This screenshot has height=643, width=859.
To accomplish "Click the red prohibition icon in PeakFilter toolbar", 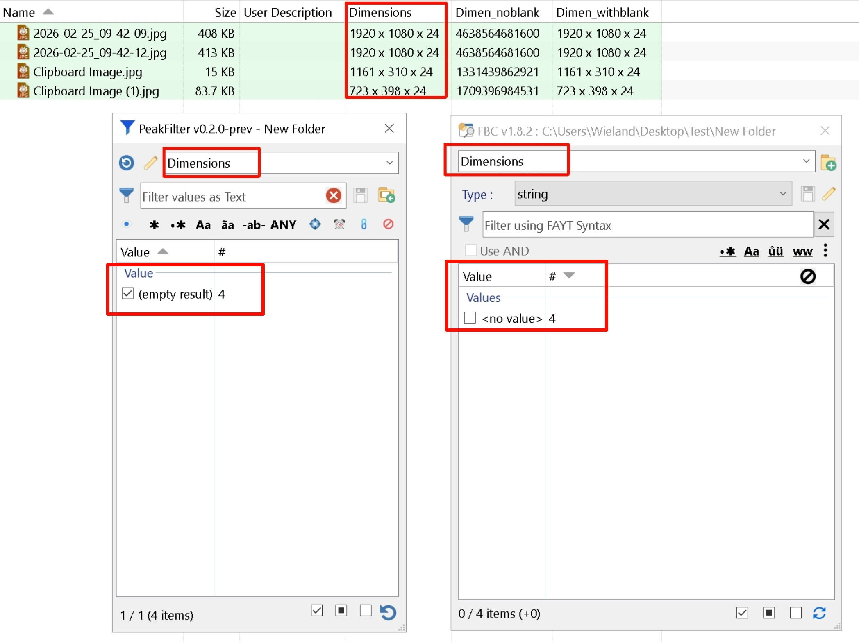I will pyautogui.click(x=388, y=224).
